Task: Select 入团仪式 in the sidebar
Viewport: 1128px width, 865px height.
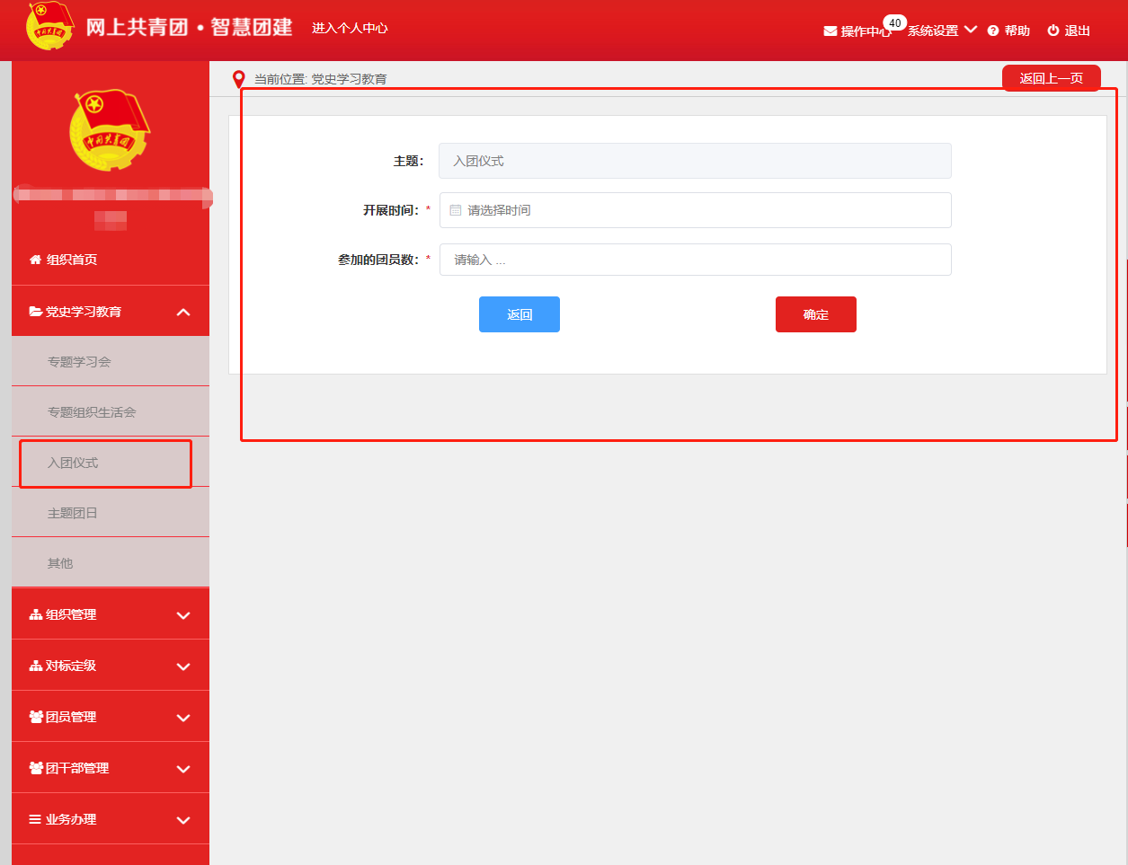Action: click(73, 463)
